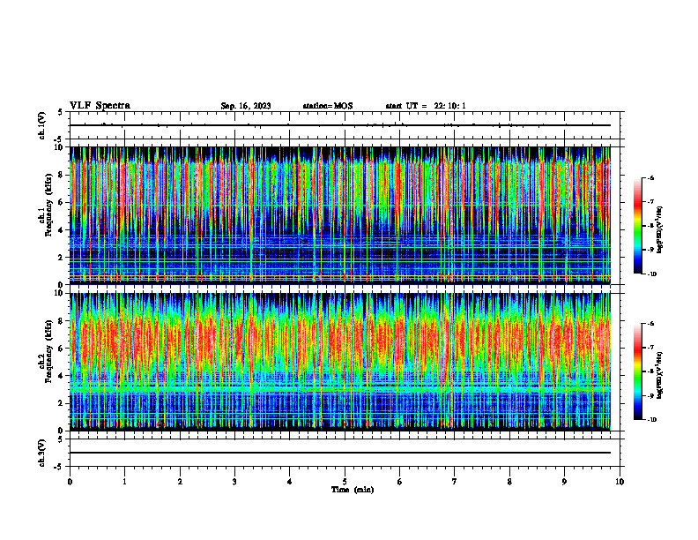Click the "-10" label on ch.2 colorbar

(652, 420)
